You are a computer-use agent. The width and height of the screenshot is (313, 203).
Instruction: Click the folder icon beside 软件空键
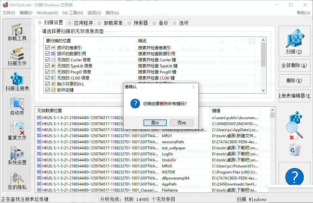click(x=53, y=90)
